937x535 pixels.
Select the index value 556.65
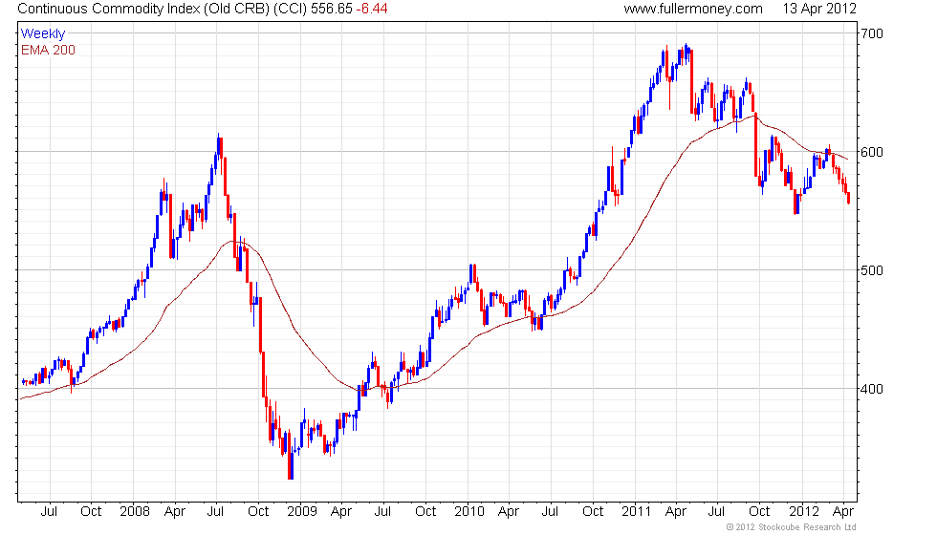331,9
